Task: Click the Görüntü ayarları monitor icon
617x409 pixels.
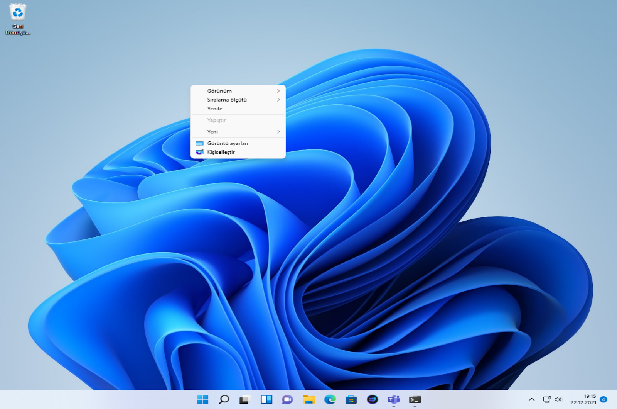Action: 199,143
